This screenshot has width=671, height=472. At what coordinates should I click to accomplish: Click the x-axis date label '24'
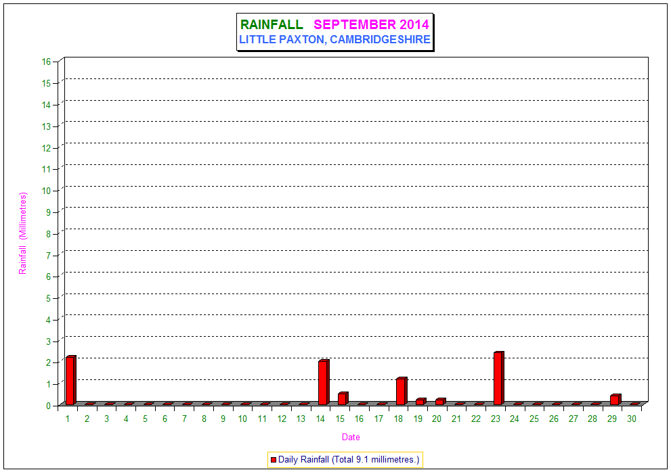coord(515,419)
